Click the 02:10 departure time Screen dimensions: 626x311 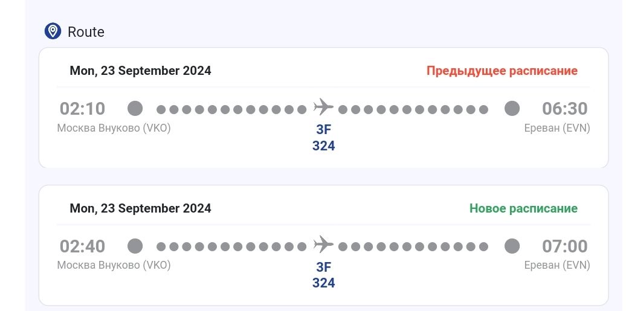[x=82, y=109]
